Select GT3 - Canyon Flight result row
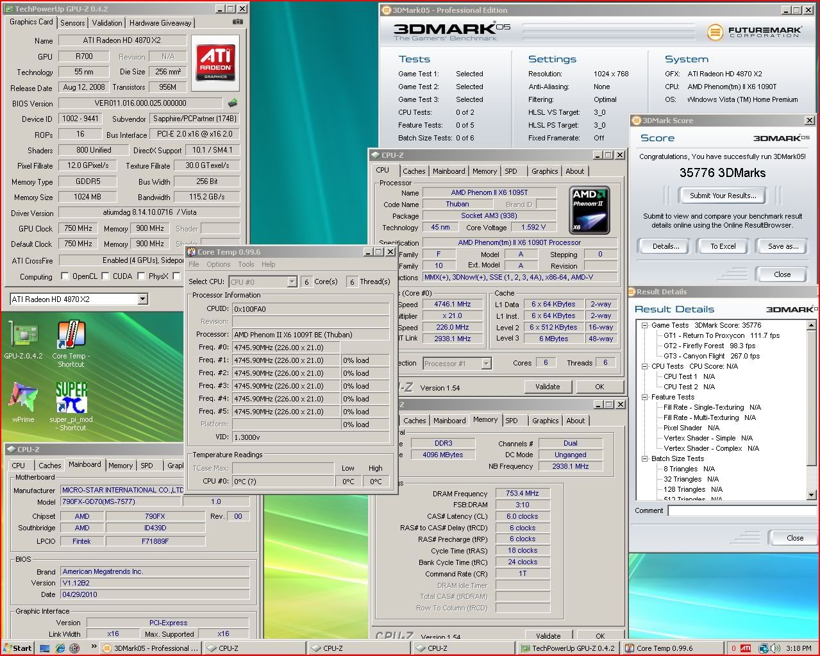This screenshot has height=656, width=820. coord(712,356)
